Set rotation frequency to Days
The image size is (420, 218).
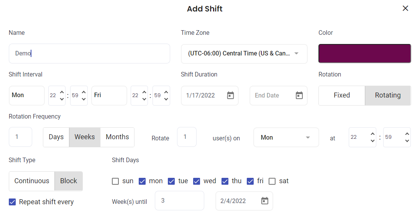pyautogui.click(x=56, y=137)
